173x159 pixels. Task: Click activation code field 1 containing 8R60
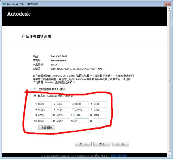44,104
